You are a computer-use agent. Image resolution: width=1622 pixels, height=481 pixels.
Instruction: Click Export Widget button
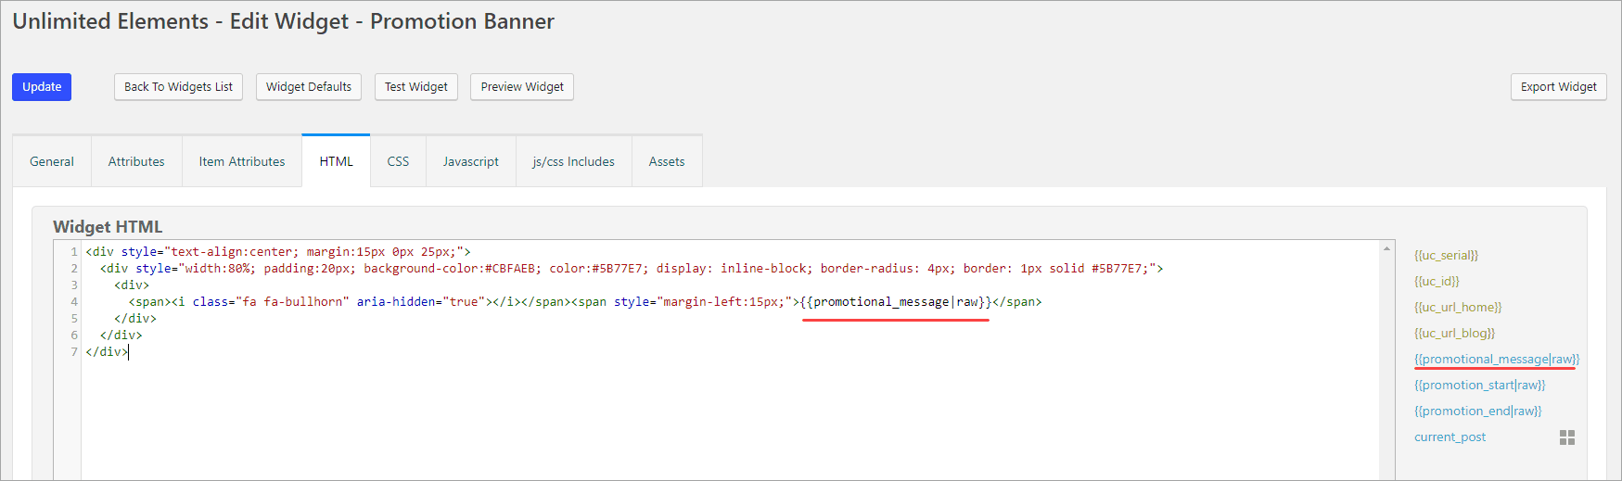pos(1559,87)
